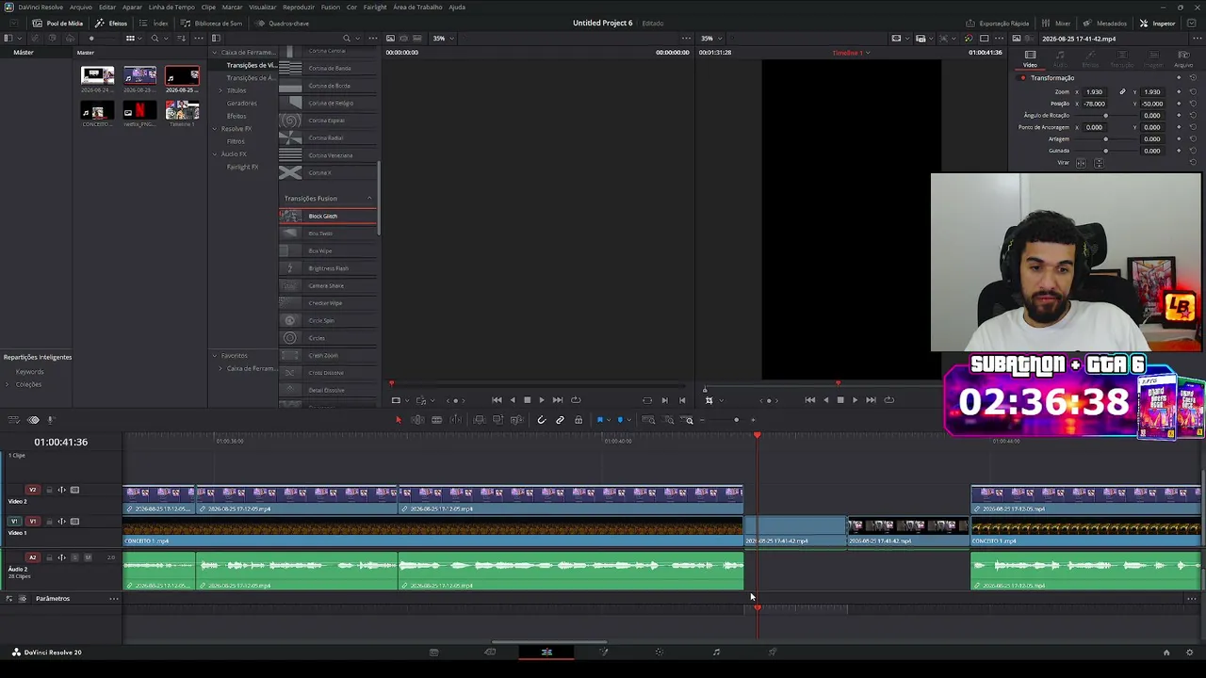
Task: Toggle position lock in timeline toolbar
Action: click(x=579, y=420)
